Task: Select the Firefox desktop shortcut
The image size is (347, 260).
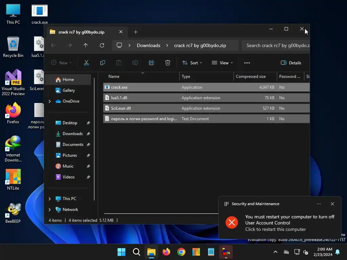Action: [13, 113]
